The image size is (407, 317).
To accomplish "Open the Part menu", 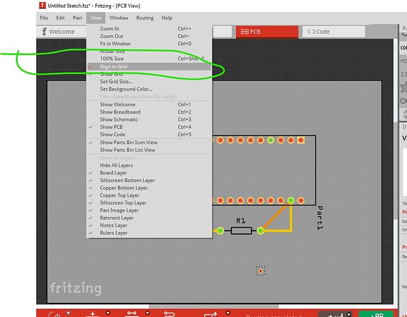I will pyautogui.click(x=77, y=18).
